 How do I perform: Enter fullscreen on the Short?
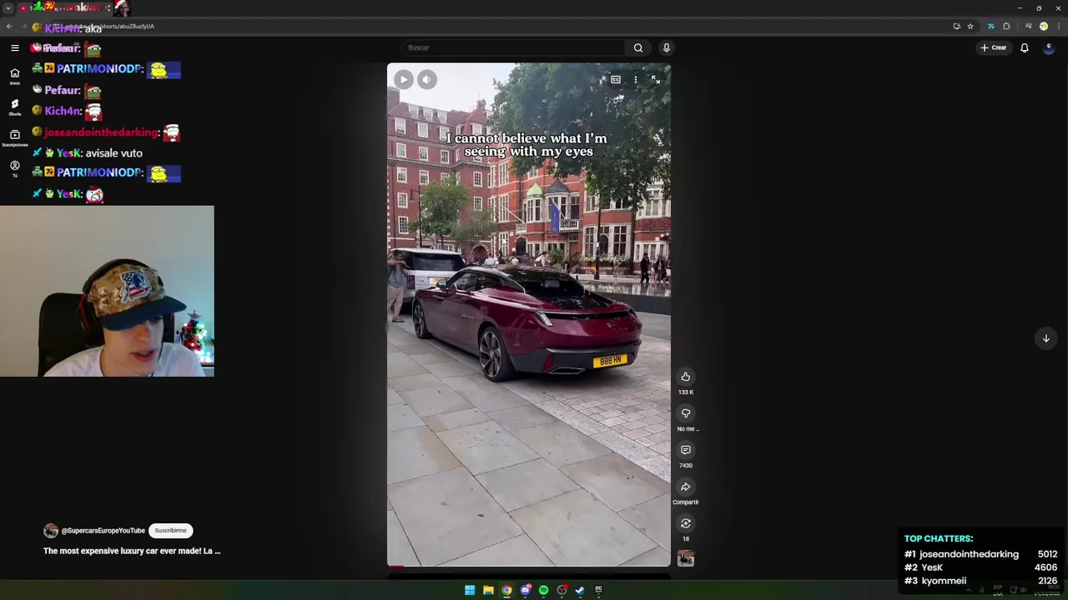(x=656, y=80)
